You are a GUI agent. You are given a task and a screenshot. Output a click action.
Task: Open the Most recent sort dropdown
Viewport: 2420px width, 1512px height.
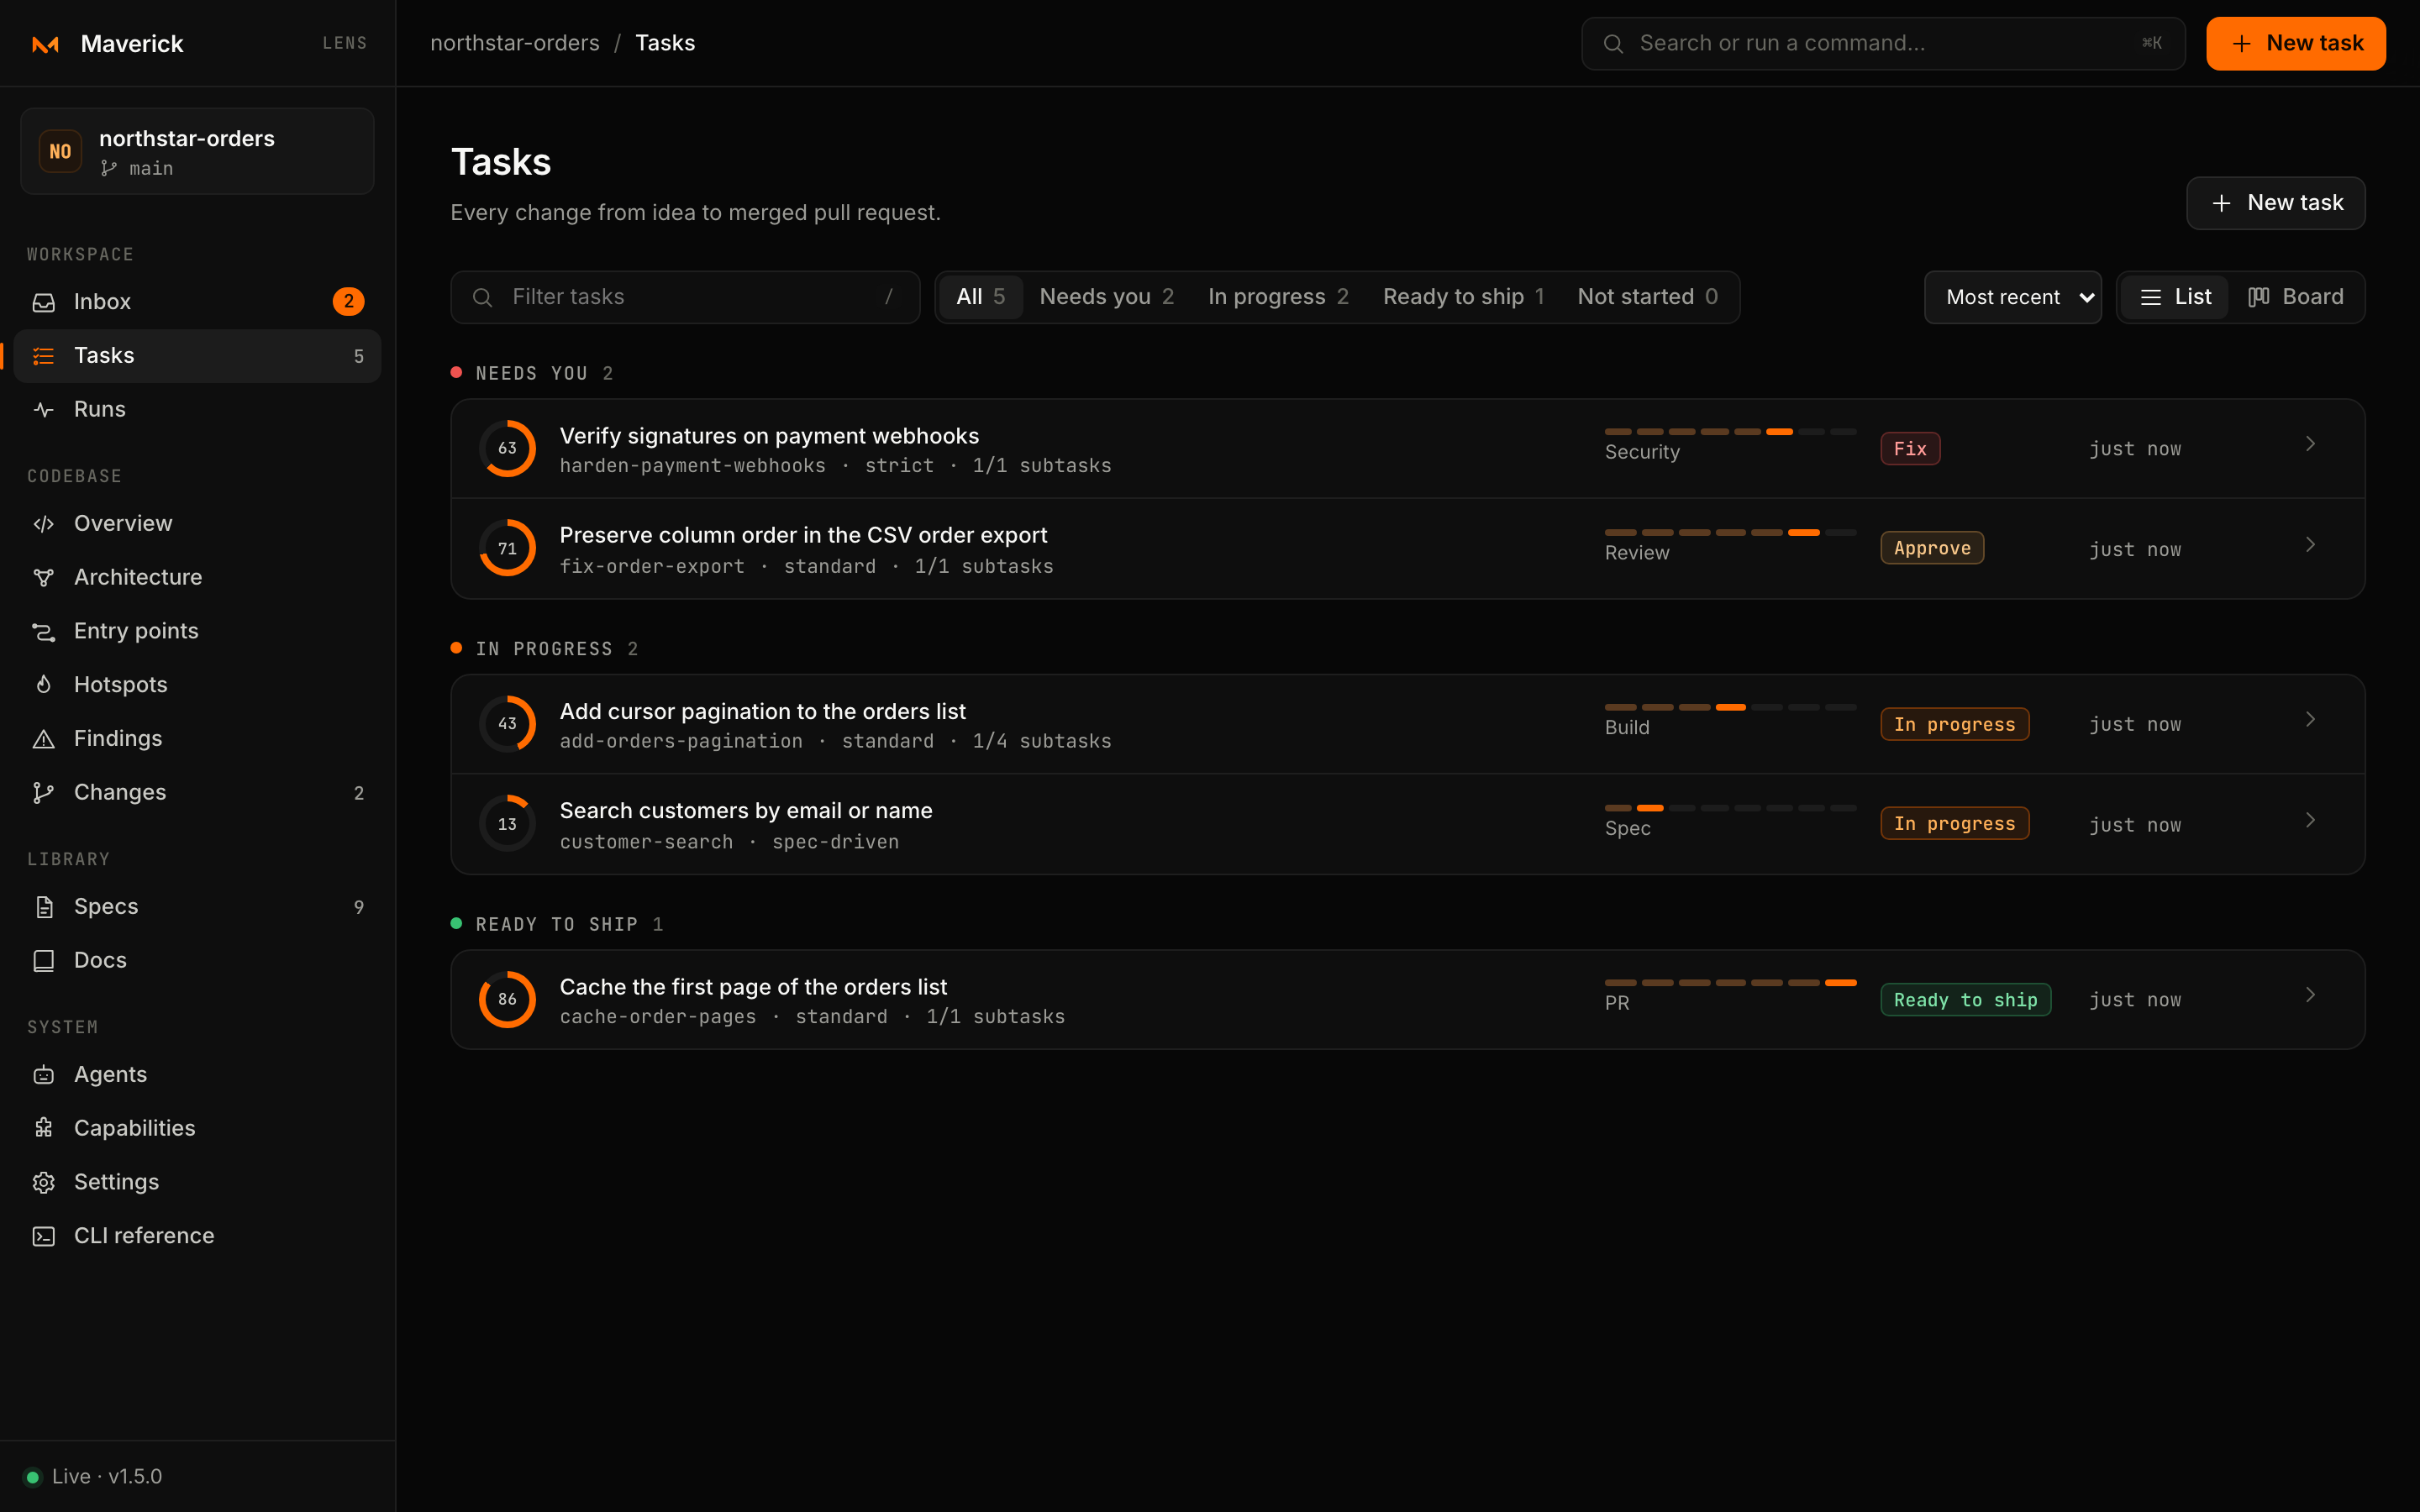point(2012,297)
